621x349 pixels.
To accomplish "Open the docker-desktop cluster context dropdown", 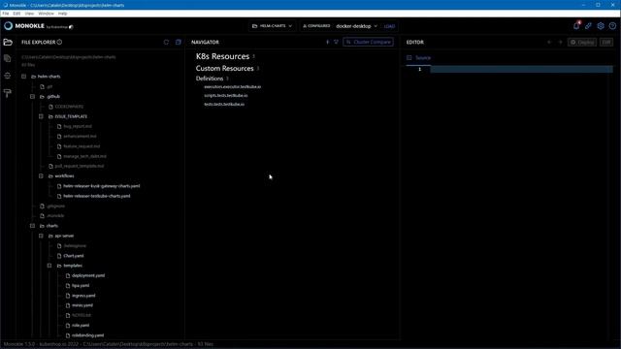I will point(356,26).
